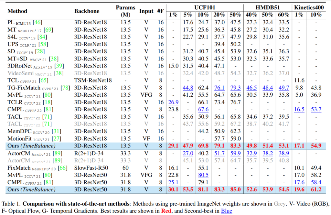Open the 3DRotNet citation [39]

coord(59,66)
